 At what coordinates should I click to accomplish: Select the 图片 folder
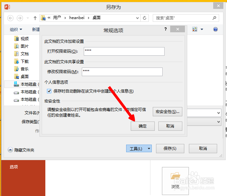point(21,46)
